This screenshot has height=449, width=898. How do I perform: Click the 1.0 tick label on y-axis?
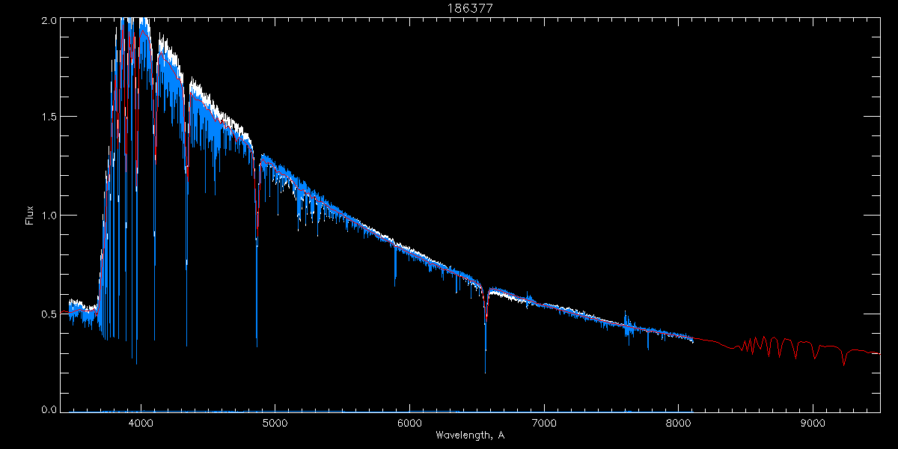click(x=49, y=216)
